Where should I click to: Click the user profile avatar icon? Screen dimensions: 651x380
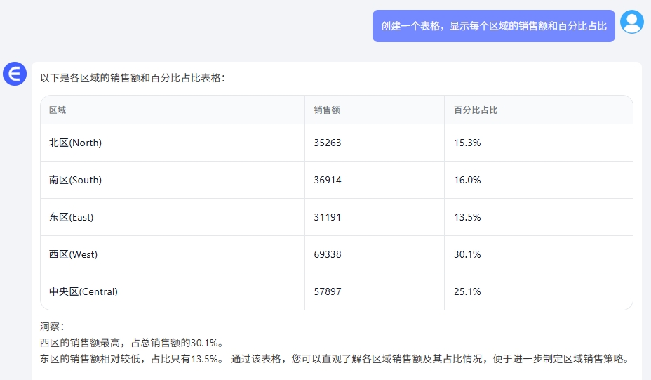(x=632, y=22)
